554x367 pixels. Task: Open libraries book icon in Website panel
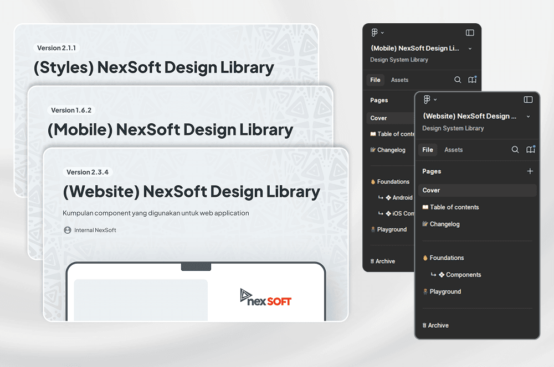point(531,149)
